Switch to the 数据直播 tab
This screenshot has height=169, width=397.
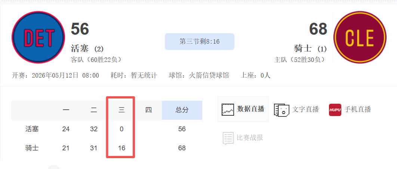(x=243, y=109)
